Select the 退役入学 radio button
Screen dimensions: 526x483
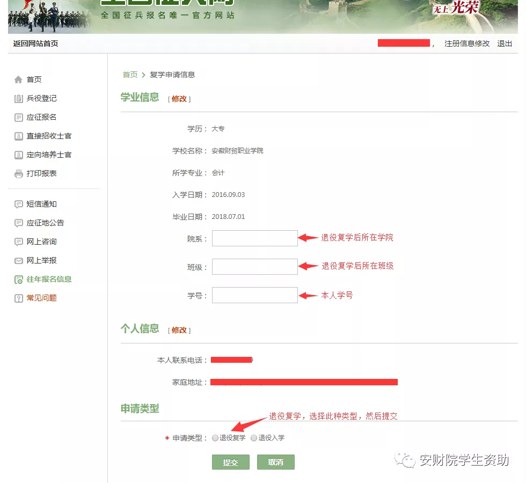click(x=254, y=438)
